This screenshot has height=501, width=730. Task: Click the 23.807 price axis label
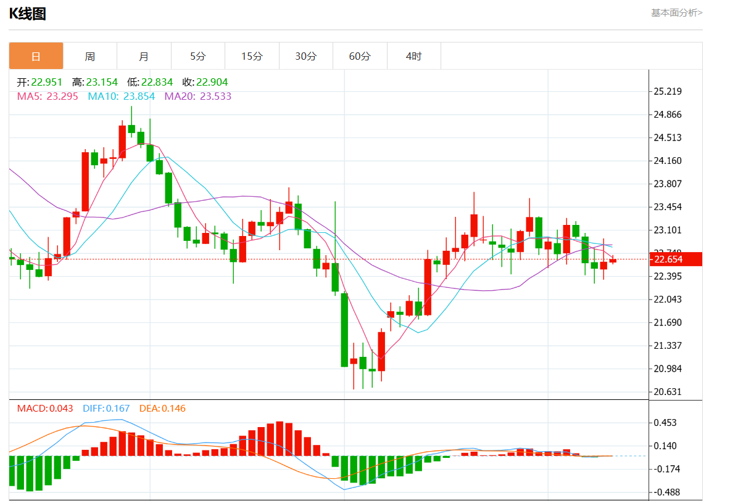[668, 184]
